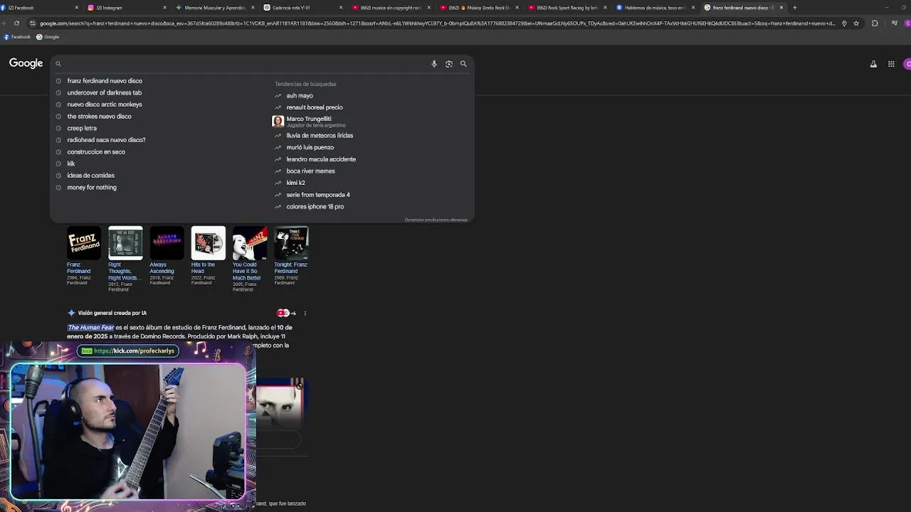This screenshot has width=911, height=512.
Task: Select suggestion 'money for nothing'
Action: pos(92,188)
